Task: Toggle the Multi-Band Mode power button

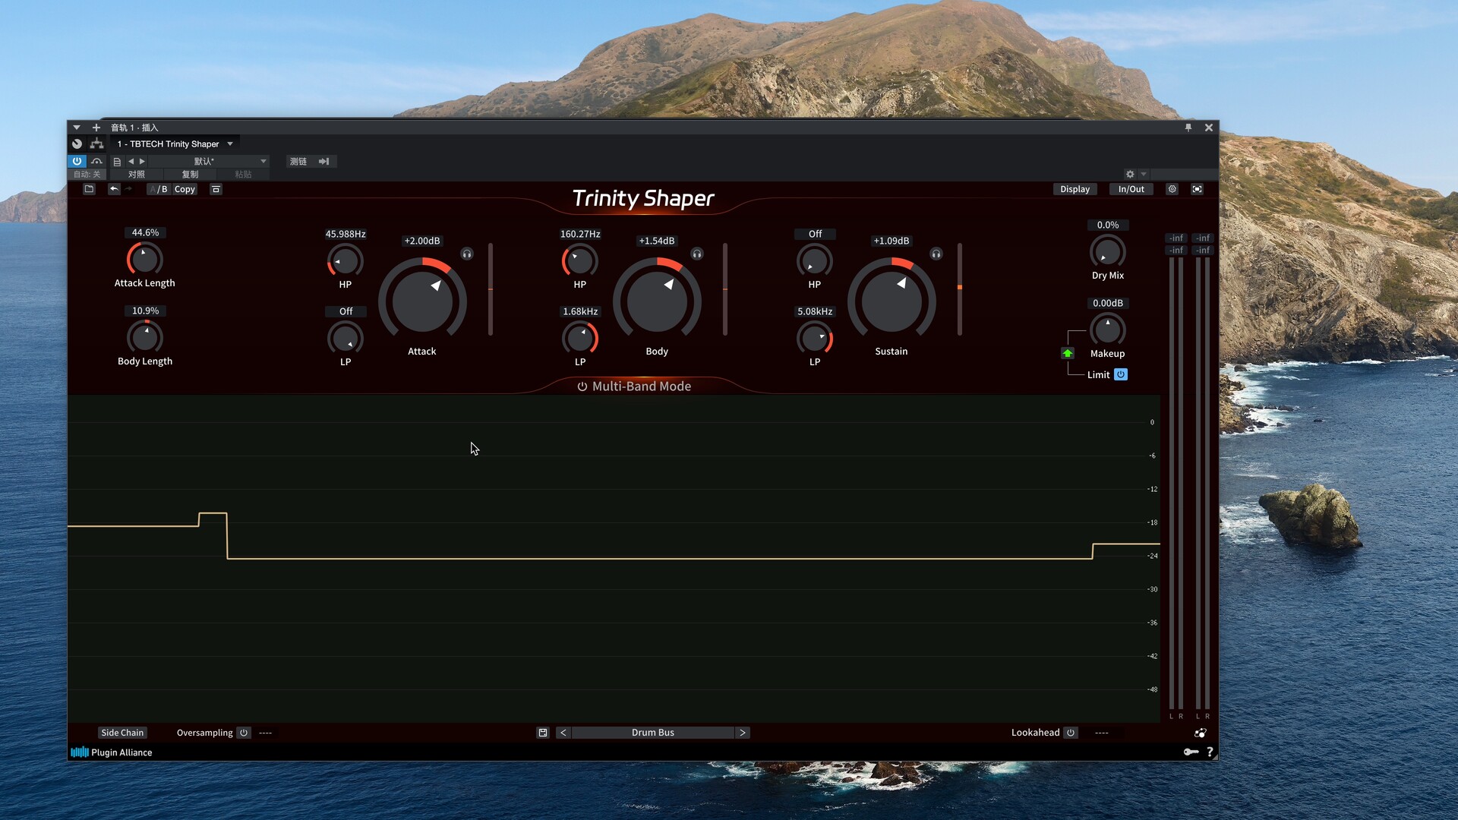Action: (x=582, y=386)
